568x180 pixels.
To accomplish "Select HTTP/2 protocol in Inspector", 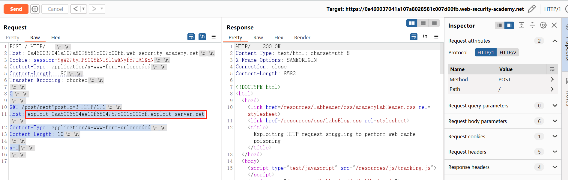I will pyautogui.click(x=508, y=52).
